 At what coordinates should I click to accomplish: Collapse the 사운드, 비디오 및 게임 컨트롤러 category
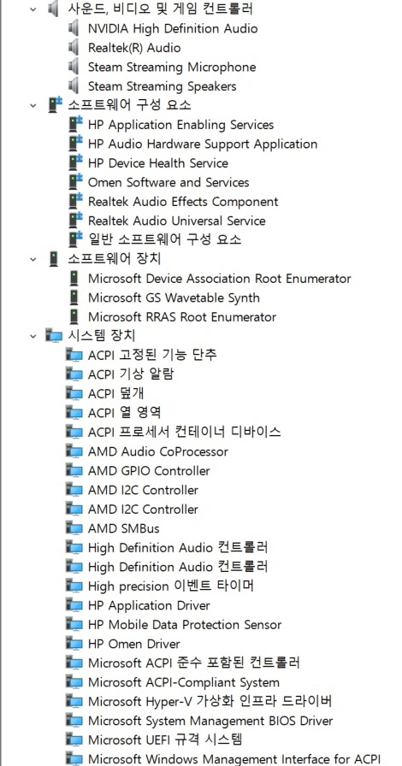click(x=33, y=9)
